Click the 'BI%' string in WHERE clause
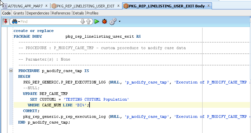Screen dimensions: 251x133 (x=81, y=105)
